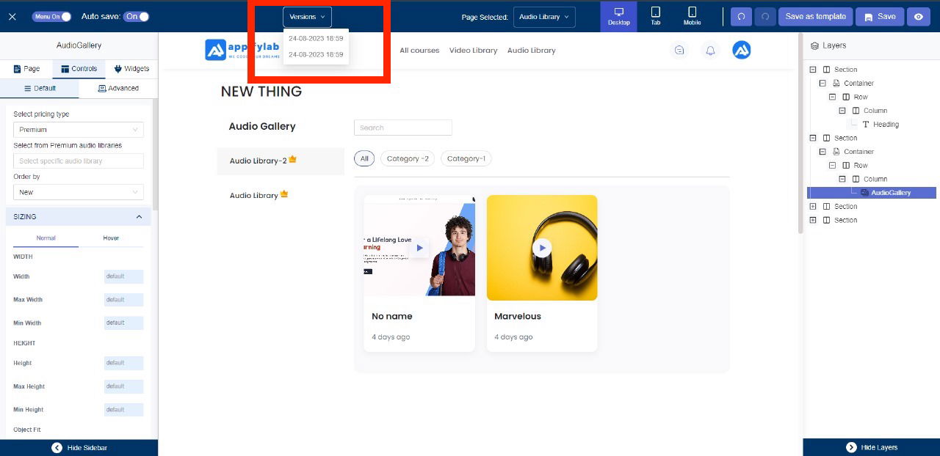
Task: Open the chat messages icon
Action: pos(679,51)
